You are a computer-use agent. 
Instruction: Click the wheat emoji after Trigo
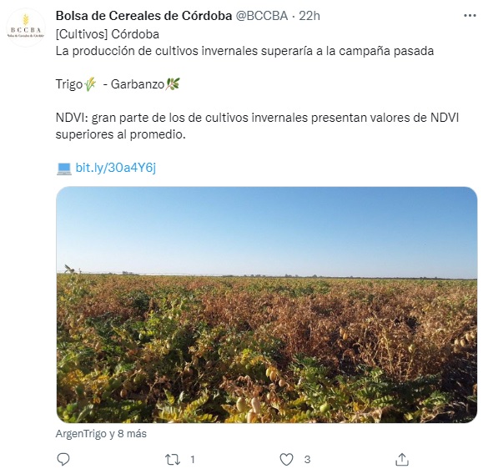pyautogui.click(x=90, y=84)
